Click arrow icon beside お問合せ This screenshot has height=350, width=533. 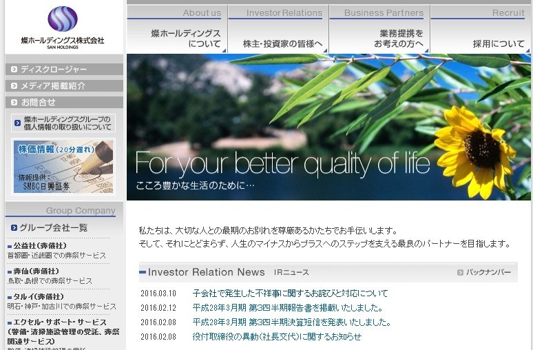click(14, 102)
